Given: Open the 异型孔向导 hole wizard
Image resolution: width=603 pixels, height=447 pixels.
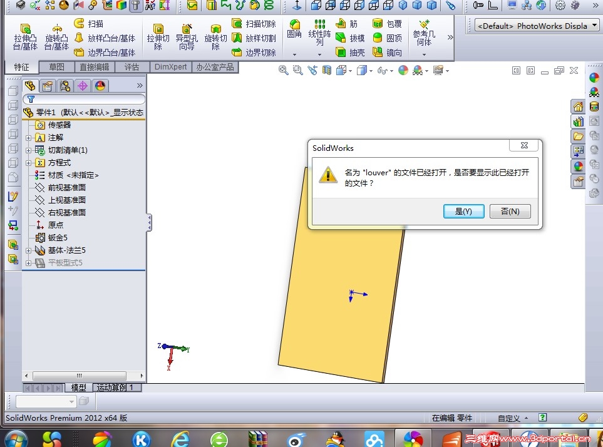Looking at the screenshot, I should click(187, 37).
